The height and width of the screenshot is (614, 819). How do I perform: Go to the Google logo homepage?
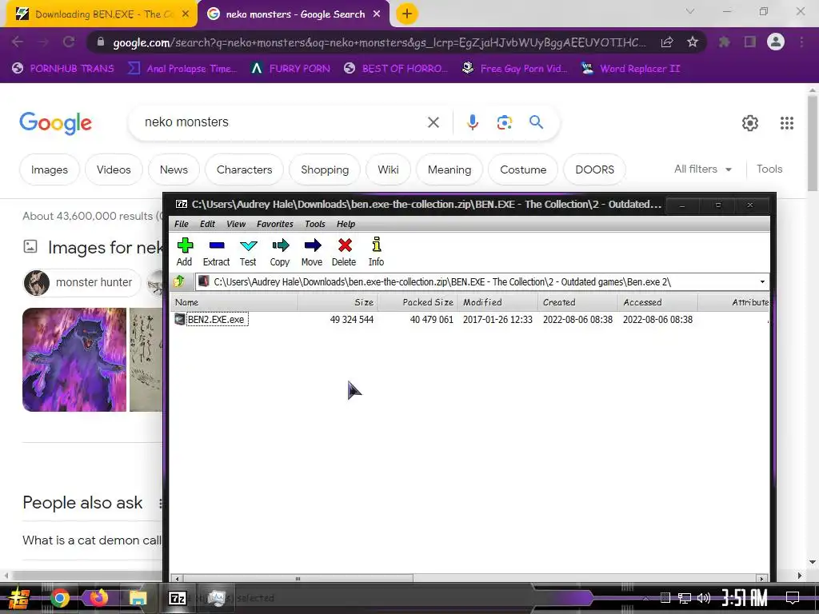click(55, 123)
